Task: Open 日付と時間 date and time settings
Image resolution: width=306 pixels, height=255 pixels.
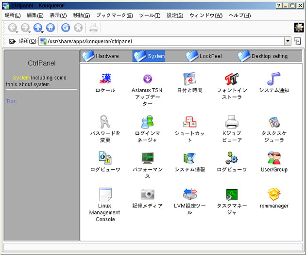Action: pos(189,79)
